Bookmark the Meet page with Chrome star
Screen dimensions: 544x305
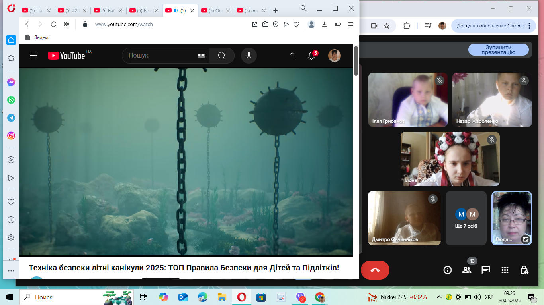(x=387, y=26)
